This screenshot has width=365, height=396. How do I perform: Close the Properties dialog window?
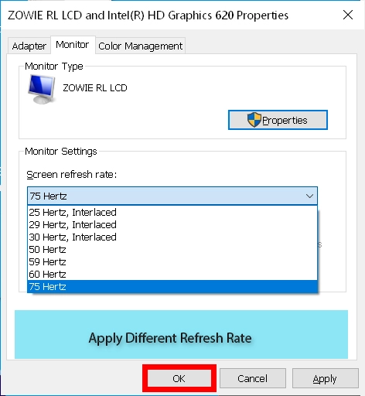click(348, 15)
